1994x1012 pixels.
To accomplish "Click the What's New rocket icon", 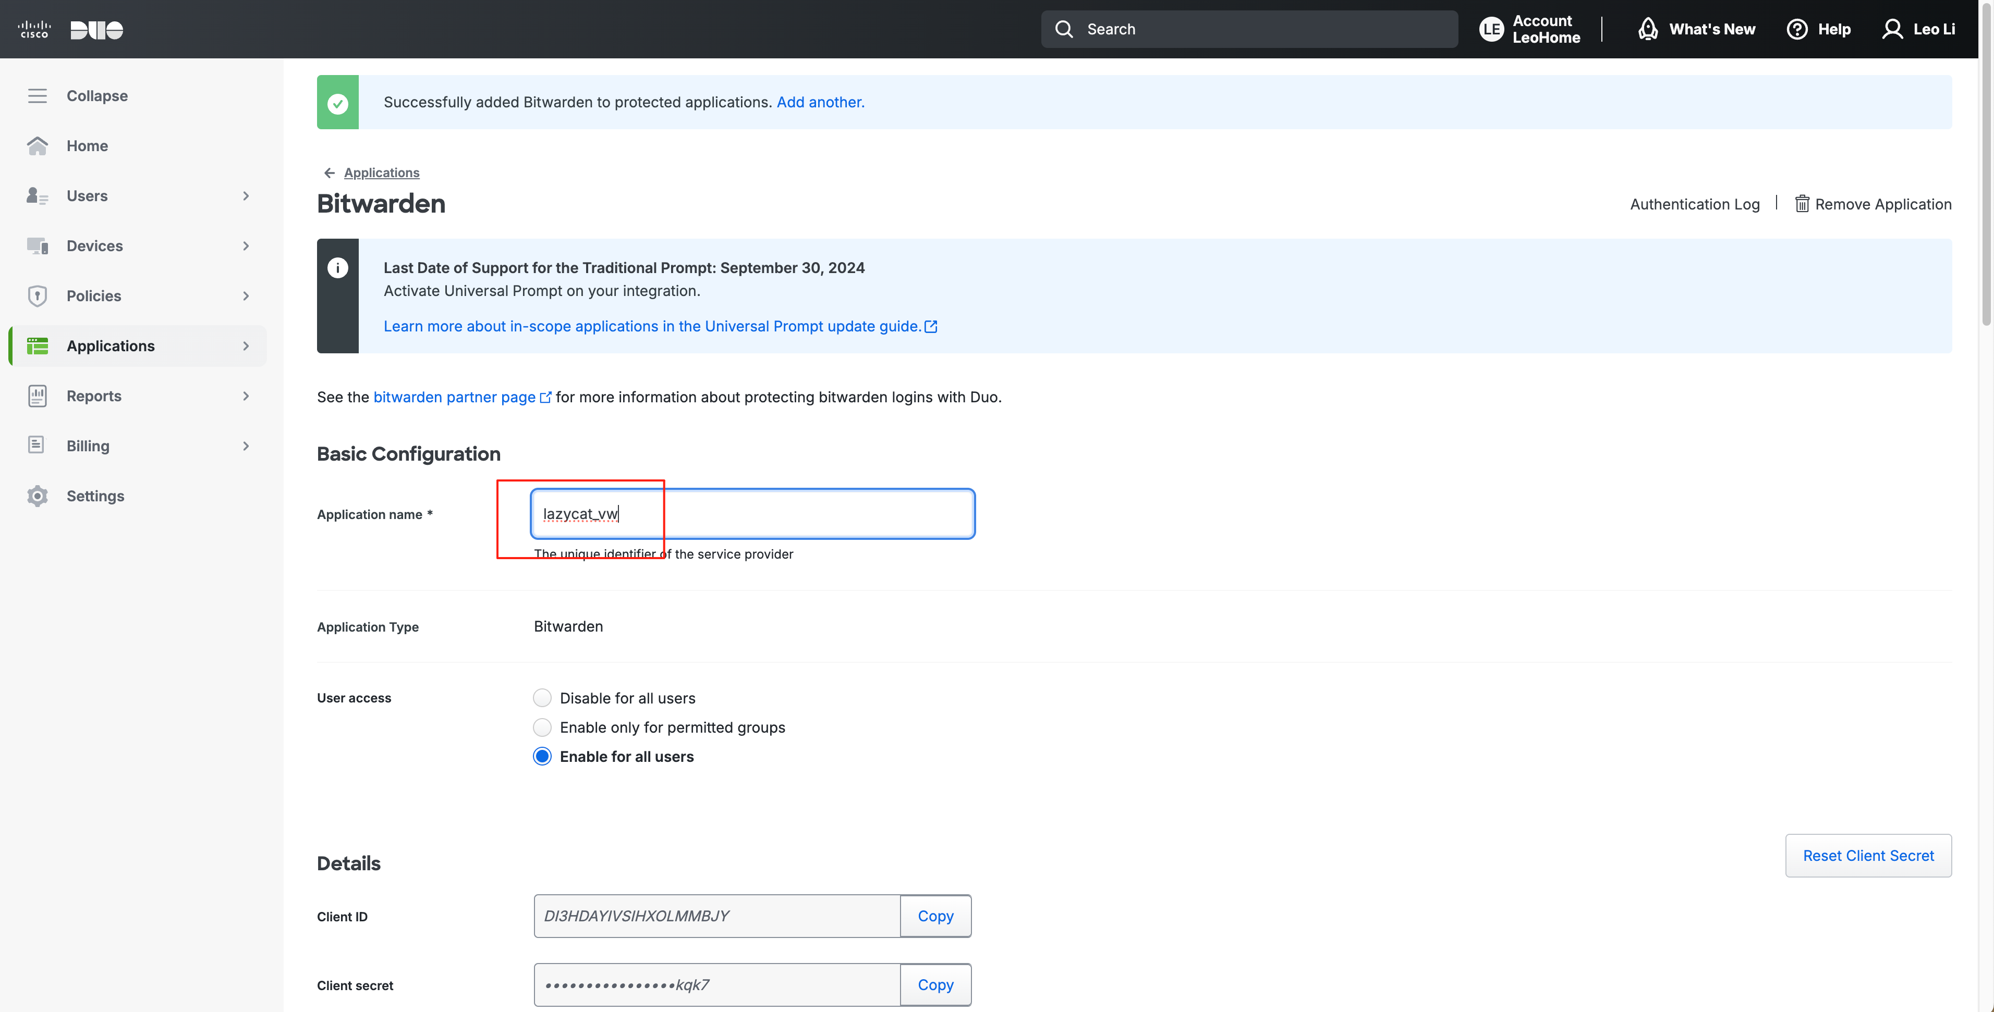I will (x=1648, y=29).
